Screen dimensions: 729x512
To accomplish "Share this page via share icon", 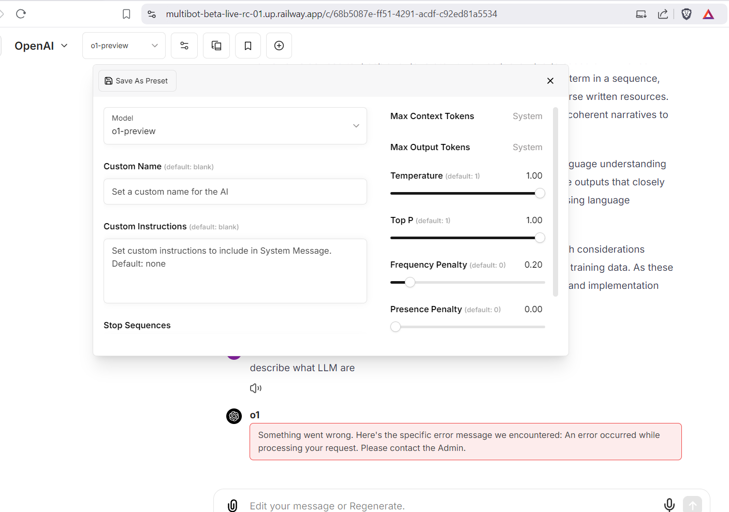I will coord(663,14).
